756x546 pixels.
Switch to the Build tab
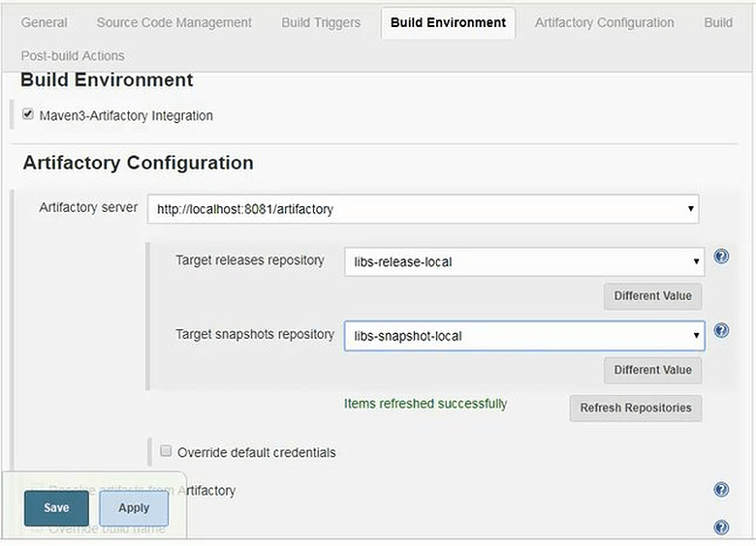pyautogui.click(x=718, y=22)
